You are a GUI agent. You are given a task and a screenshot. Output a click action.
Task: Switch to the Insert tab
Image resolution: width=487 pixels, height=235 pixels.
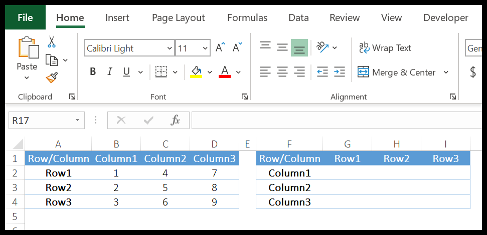[x=117, y=17]
